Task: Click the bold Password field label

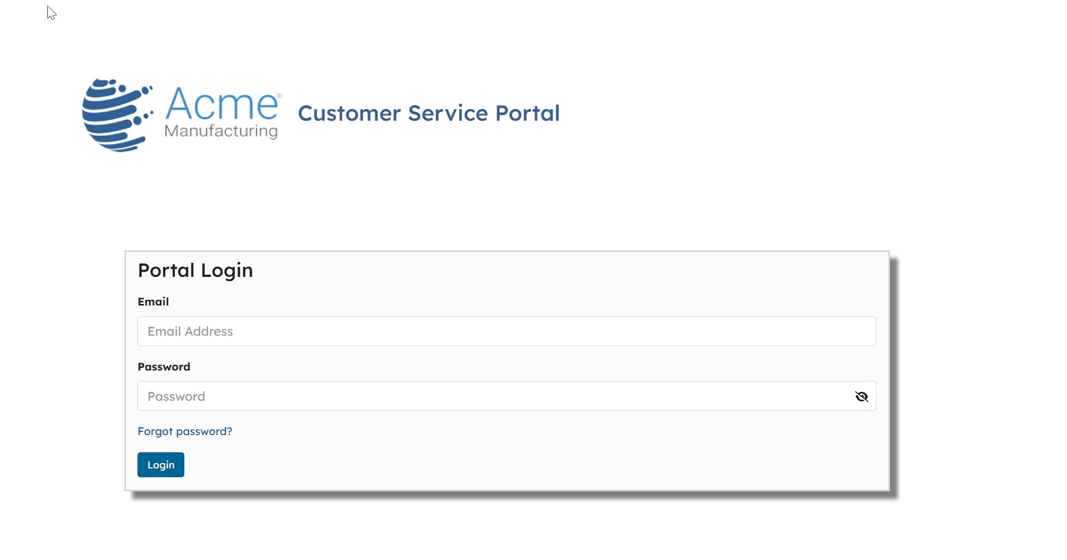Action: pyautogui.click(x=164, y=367)
